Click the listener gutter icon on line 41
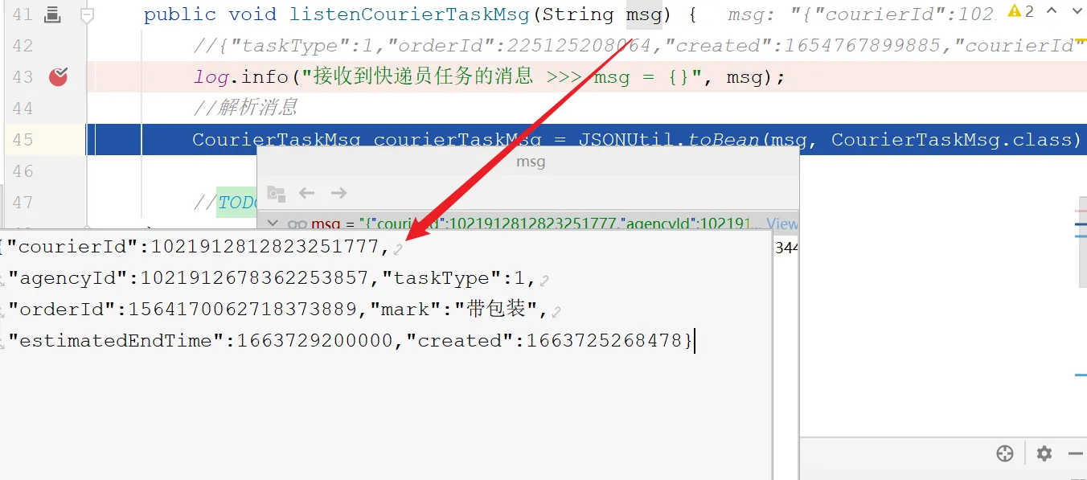The width and height of the screenshot is (1087, 480). tap(51, 14)
